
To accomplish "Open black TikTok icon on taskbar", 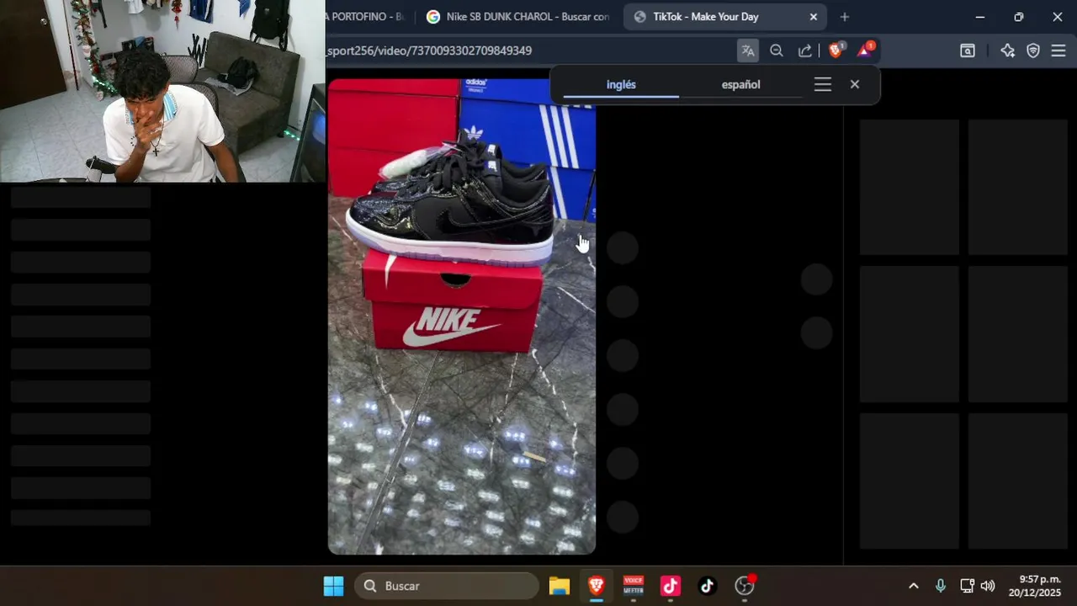I will (707, 586).
